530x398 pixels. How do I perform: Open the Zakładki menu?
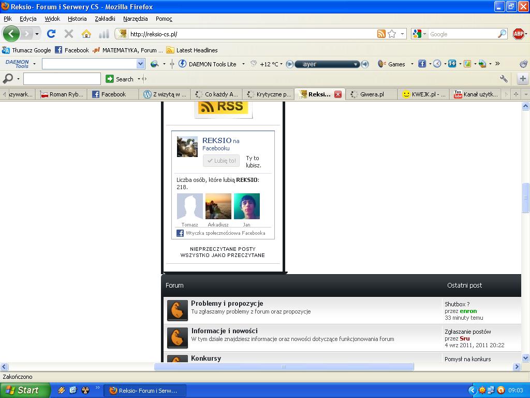[105, 19]
